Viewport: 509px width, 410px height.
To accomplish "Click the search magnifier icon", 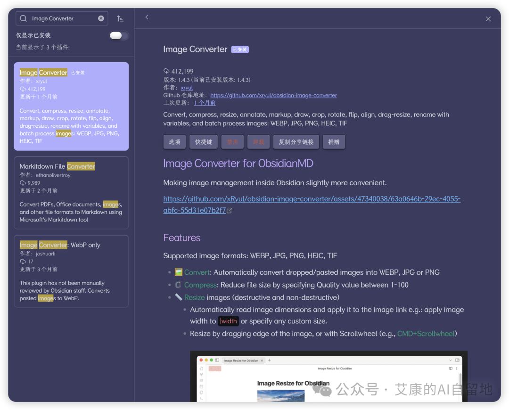I will pos(24,18).
